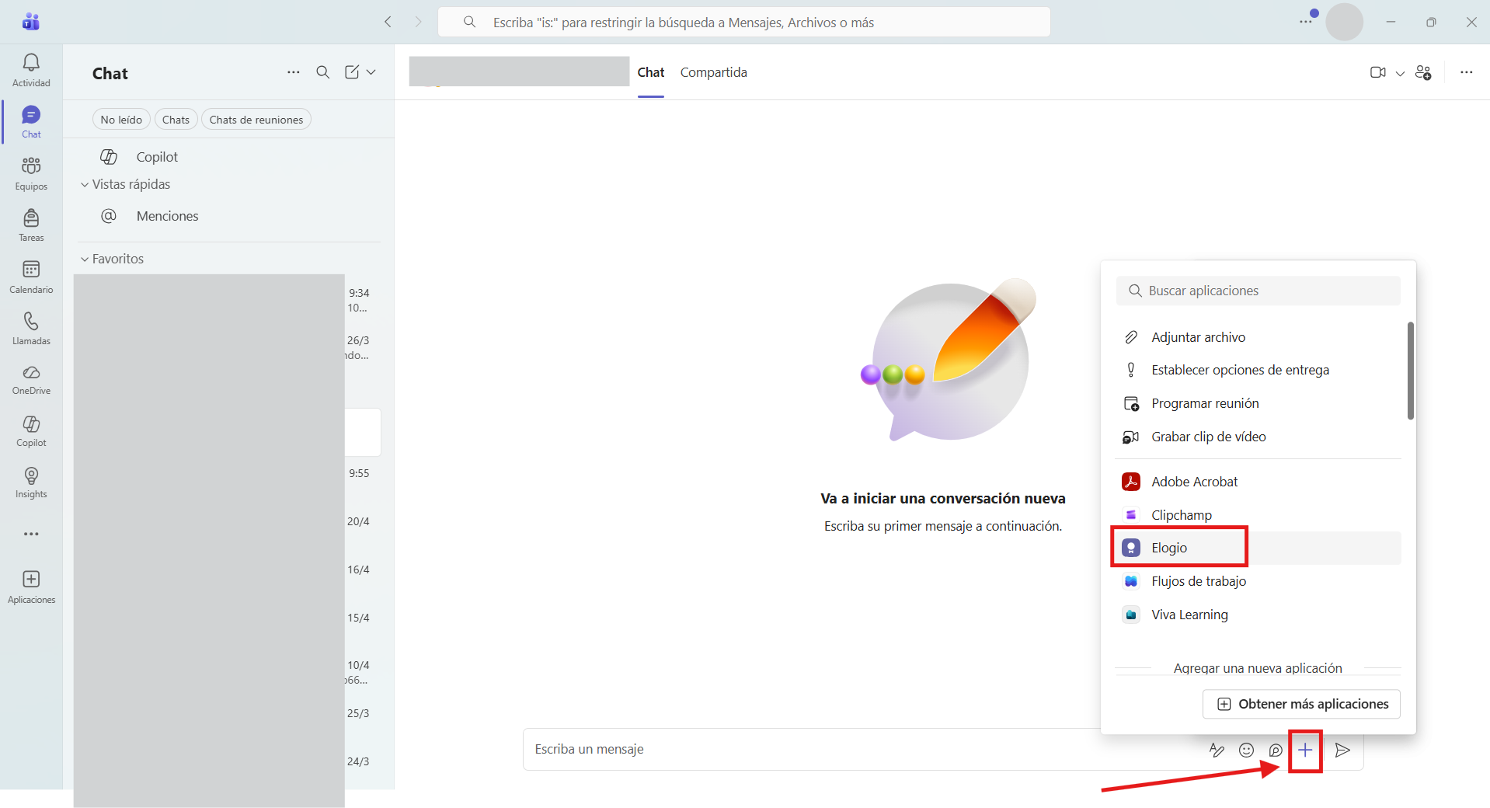The image size is (1490, 808).
Task: Filter chats by No leído
Action: tap(121, 120)
